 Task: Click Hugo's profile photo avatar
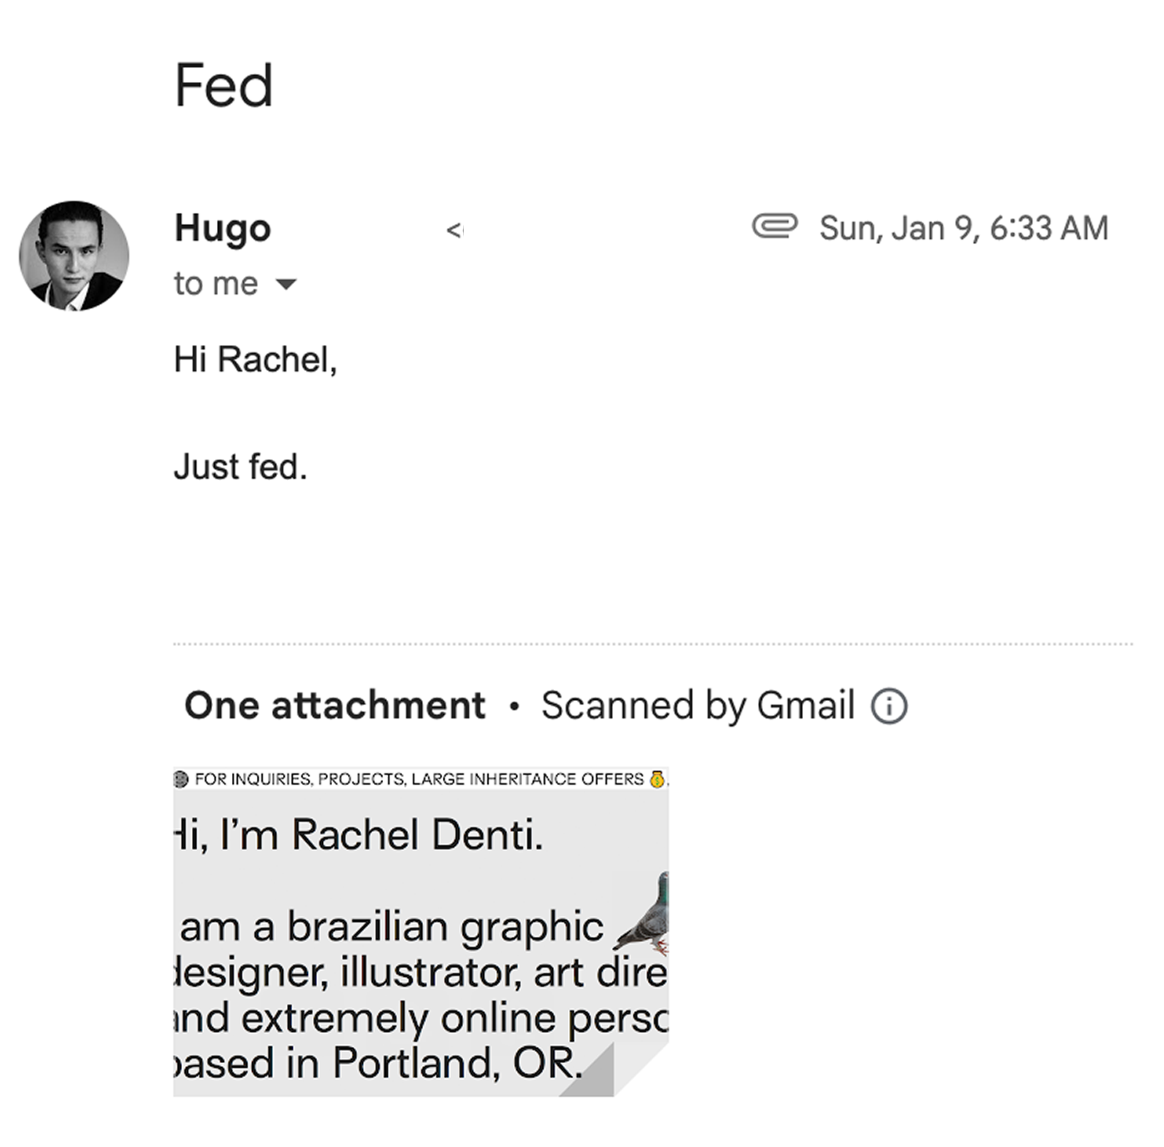[74, 256]
